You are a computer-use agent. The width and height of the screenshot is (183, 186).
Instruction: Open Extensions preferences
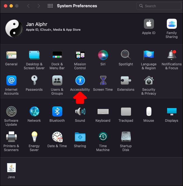[x=126, y=80]
